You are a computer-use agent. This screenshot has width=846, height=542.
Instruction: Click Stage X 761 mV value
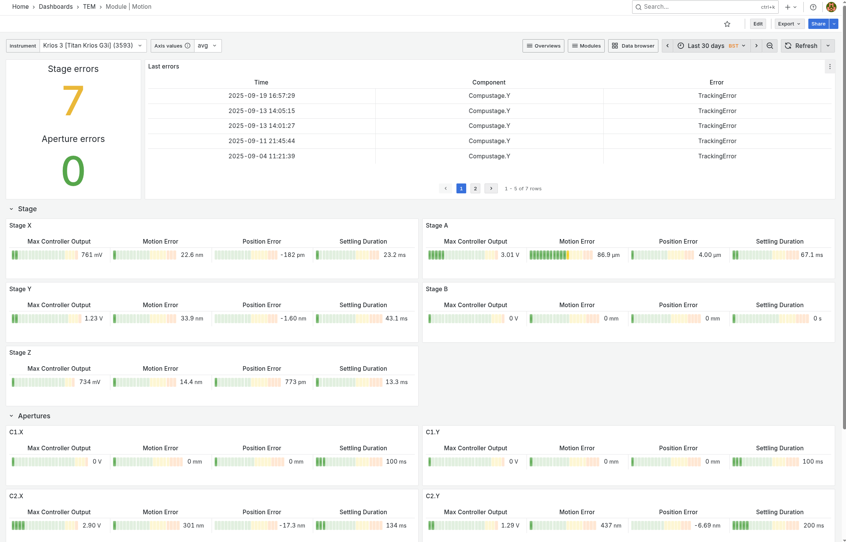pyautogui.click(x=92, y=255)
